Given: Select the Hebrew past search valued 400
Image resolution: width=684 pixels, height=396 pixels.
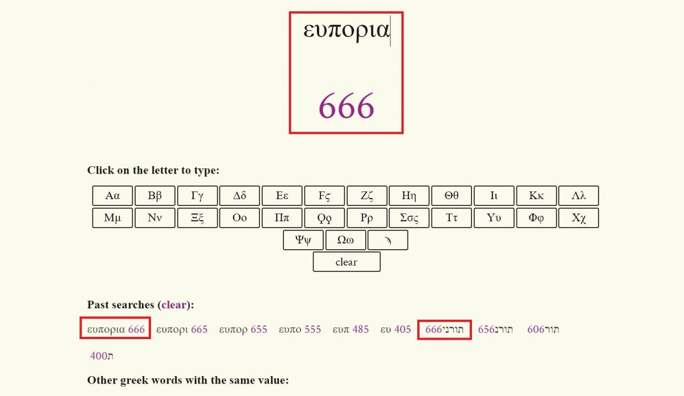Looking at the screenshot, I should pyautogui.click(x=101, y=356).
